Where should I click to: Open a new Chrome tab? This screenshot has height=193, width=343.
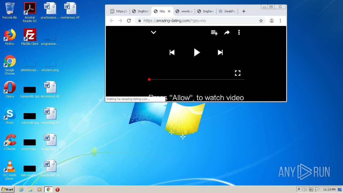tap(244, 11)
